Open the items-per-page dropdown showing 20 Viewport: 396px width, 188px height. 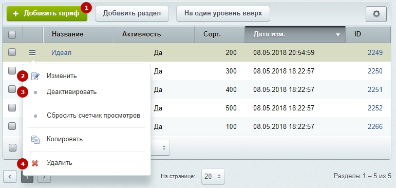point(213,176)
